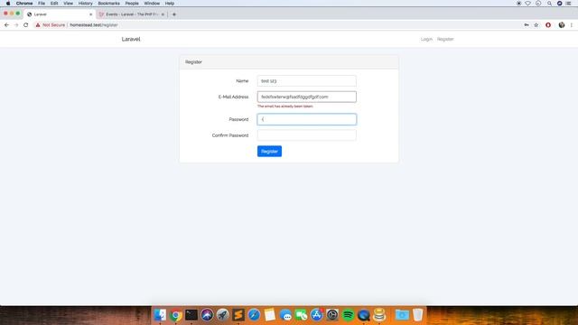Focus the Password input field
This screenshot has width=578, height=325.
pos(307,119)
